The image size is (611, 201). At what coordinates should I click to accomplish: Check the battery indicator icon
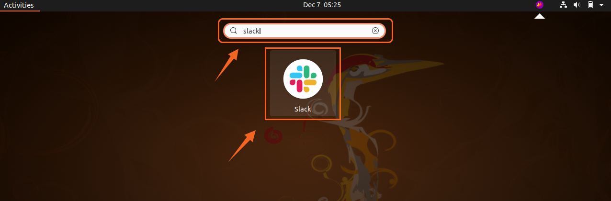point(590,5)
